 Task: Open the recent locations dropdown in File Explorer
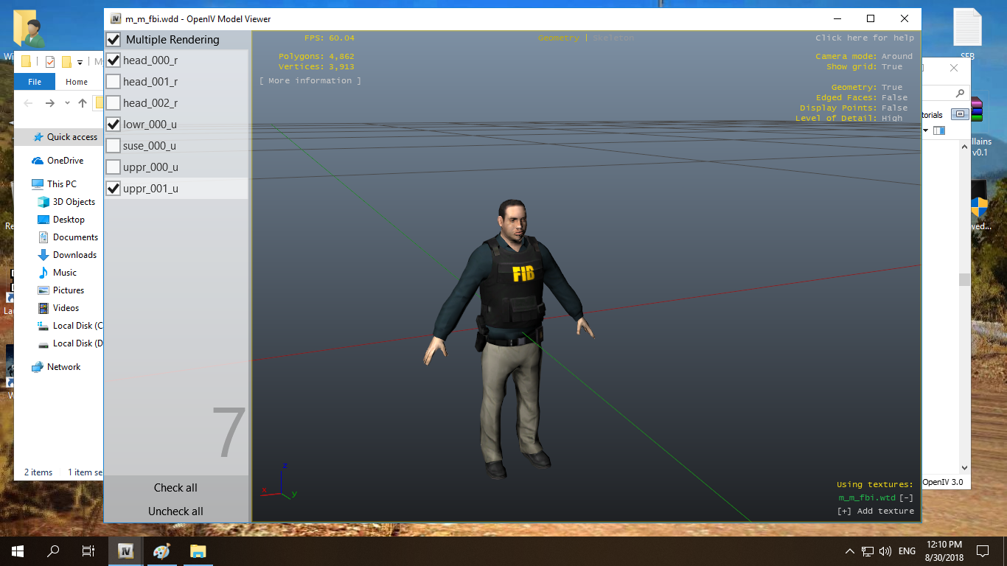(x=67, y=103)
